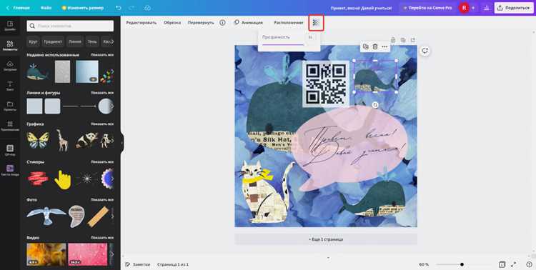
Task: Collapse the side panel handle
Action: coord(121,143)
